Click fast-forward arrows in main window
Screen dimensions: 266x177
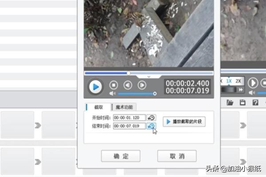[241, 90]
